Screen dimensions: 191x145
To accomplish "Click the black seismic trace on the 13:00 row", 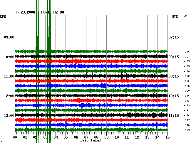I will [91, 115].
